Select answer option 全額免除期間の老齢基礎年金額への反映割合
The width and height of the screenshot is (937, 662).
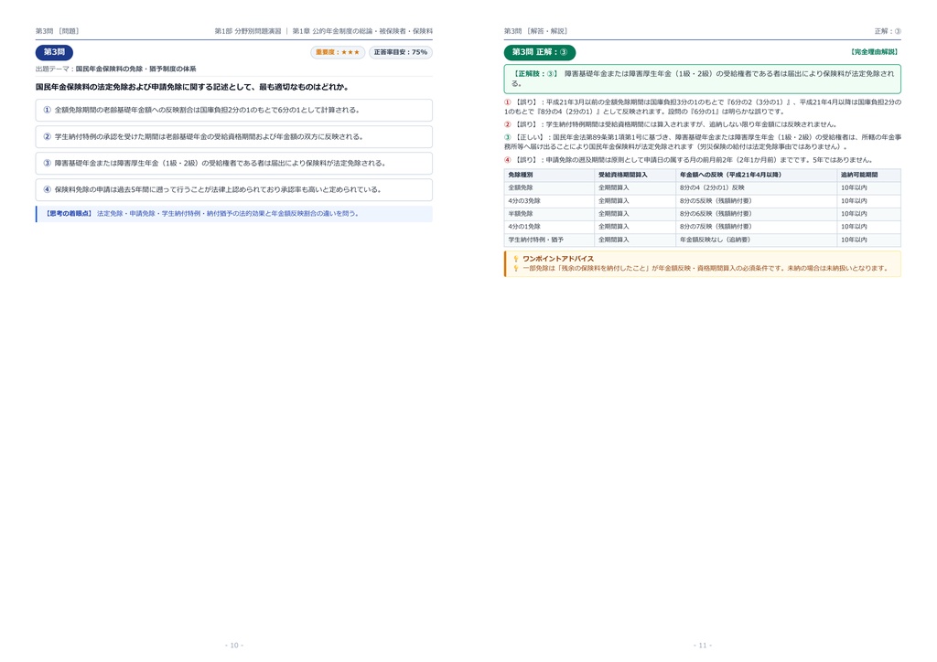point(233,110)
